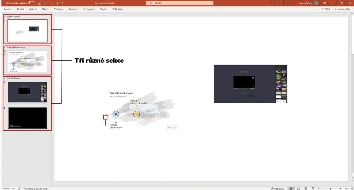This screenshot has width=354, height=190.
Task: Click the Sdílet share button
Action: point(326,9)
